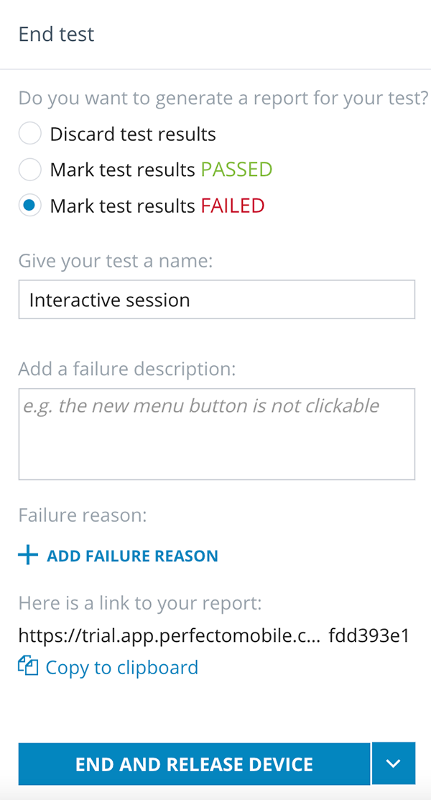
Task: Choose the Mark test results PASSED radio
Action: pyautogui.click(x=30, y=170)
